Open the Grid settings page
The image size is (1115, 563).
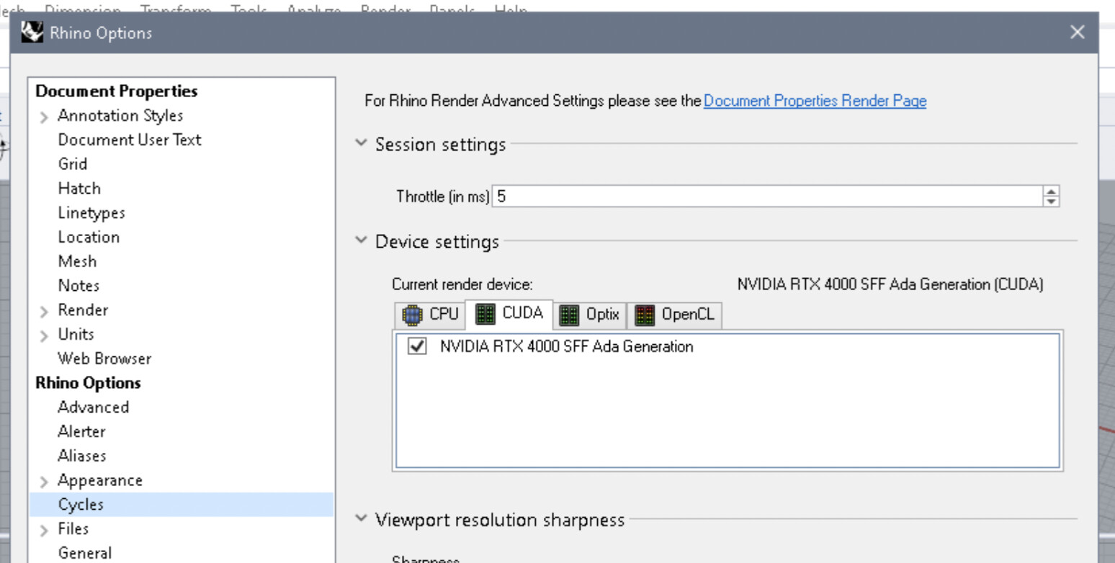[x=73, y=164]
